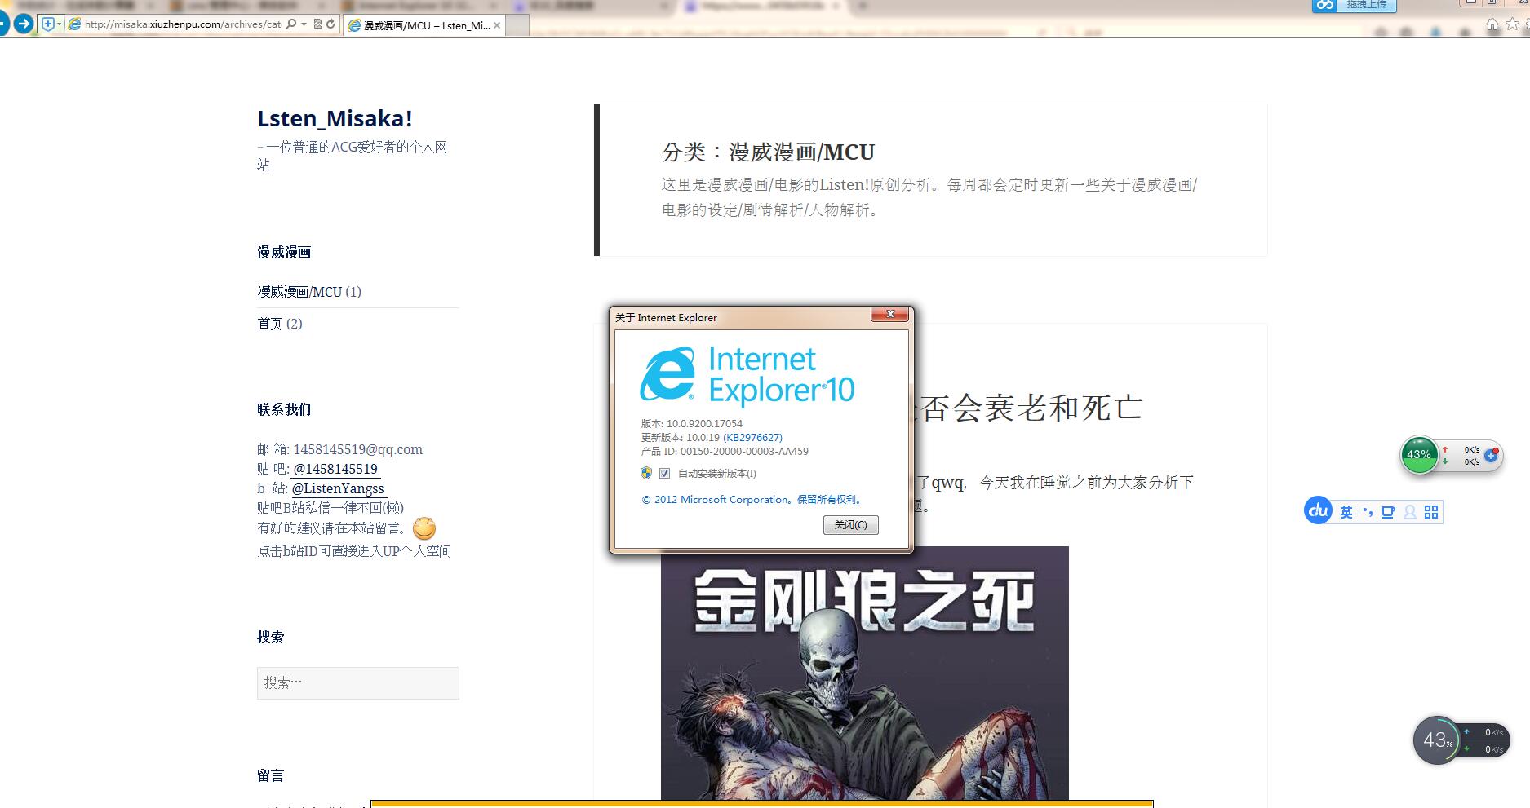Close the About Internet Explorer dialog with the X

click(890, 314)
